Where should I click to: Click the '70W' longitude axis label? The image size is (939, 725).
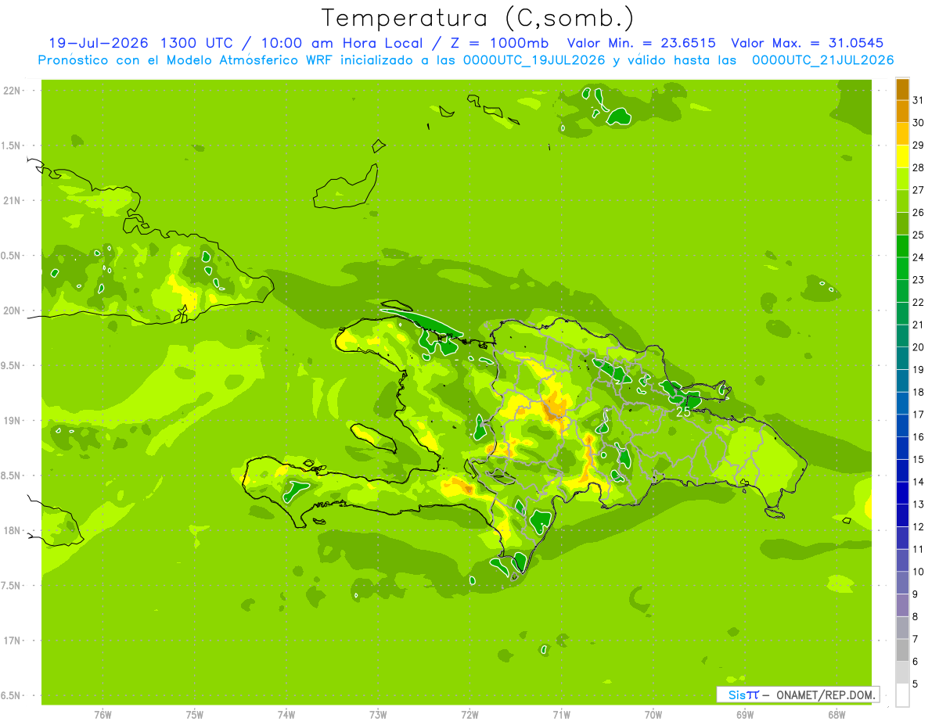[653, 715]
